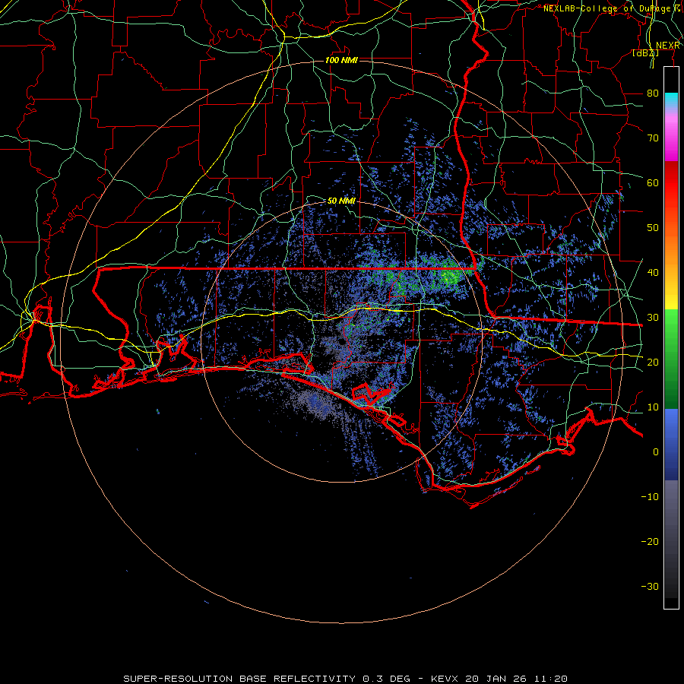Image resolution: width=684 pixels, height=684 pixels.
Task: Click the -20 dBZ value on the scale
Action: pos(650,541)
